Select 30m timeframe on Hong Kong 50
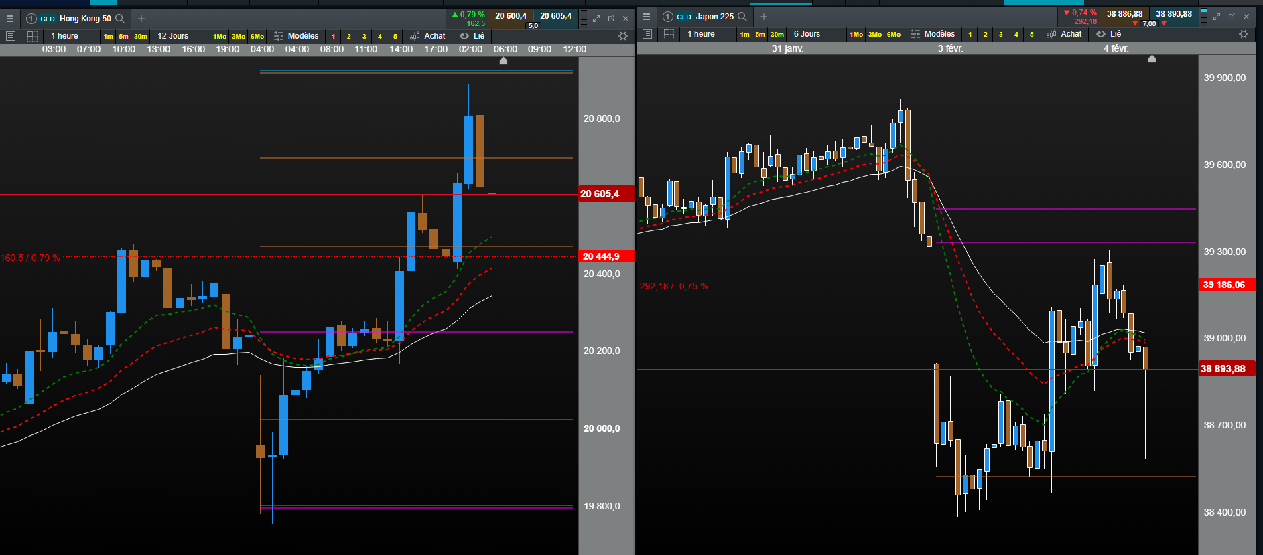The image size is (1263, 555). point(140,36)
